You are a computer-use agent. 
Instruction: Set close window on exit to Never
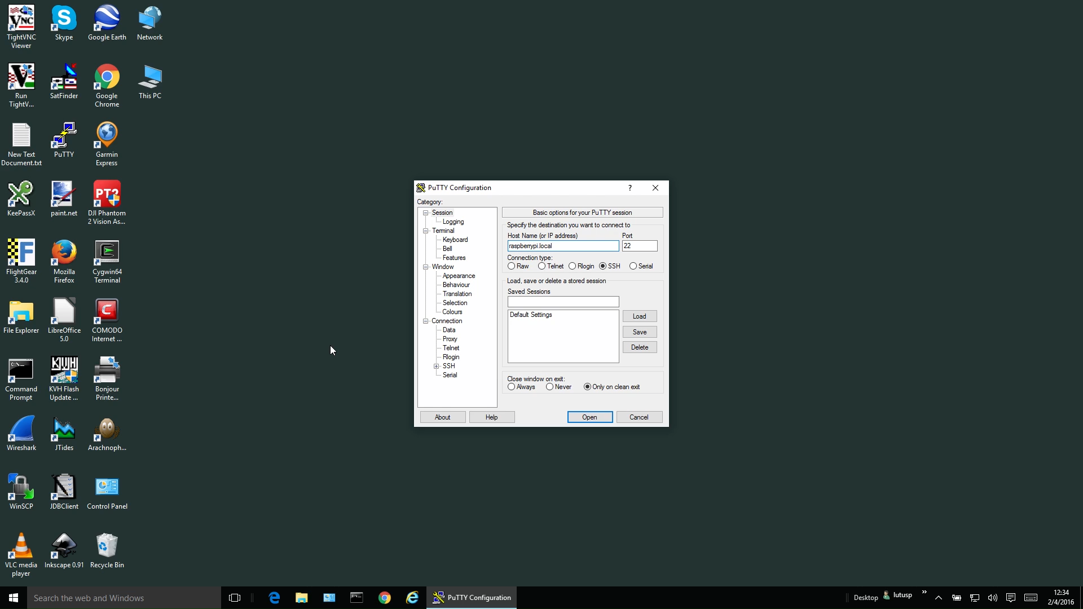(549, 387)
